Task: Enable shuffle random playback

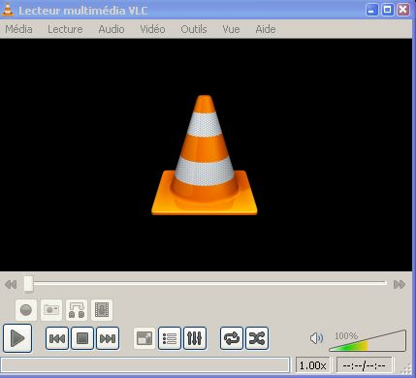Action: pos(257,338)
